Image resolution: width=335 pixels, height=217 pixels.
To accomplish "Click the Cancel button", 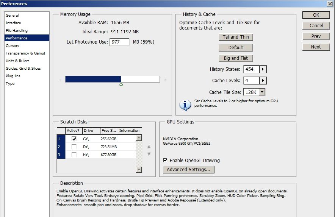I will pyautogui.click(x=316, y=26).
